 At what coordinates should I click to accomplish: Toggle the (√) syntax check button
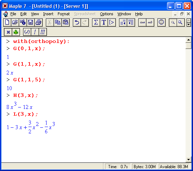(27, 32)
